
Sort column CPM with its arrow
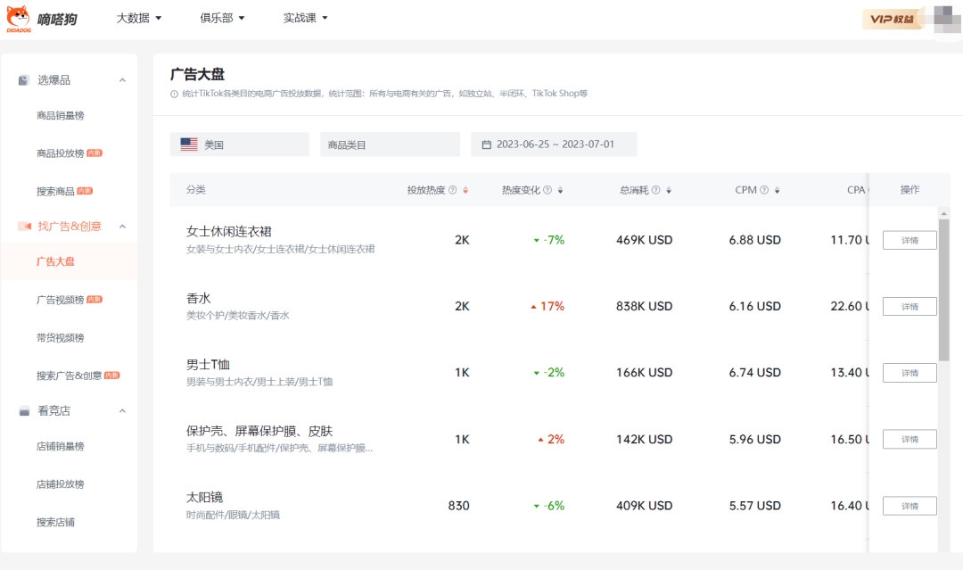coord(778,190)
